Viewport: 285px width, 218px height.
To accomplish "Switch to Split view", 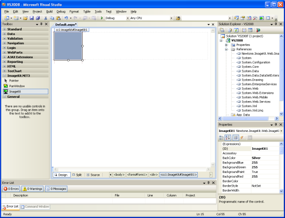I will [77, 175].
